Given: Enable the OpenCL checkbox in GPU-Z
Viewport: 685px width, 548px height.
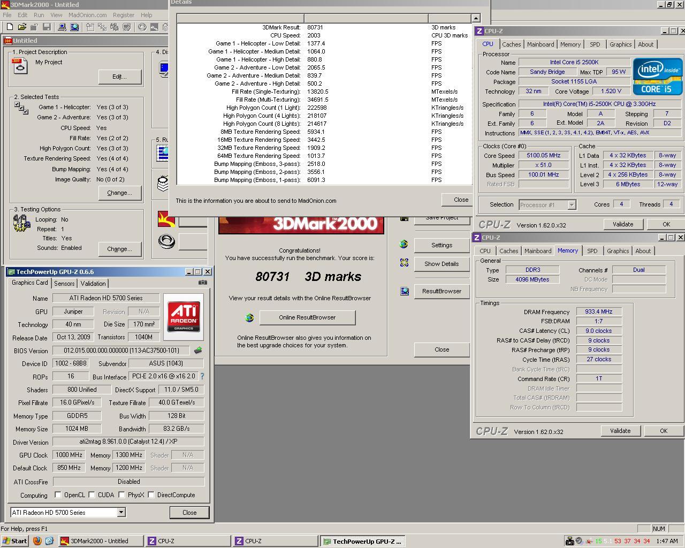Looking at the screenshot, I should pos(58,495).
